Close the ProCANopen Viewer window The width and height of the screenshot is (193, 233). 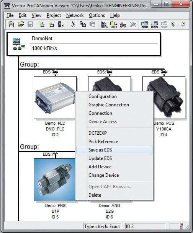181,4
